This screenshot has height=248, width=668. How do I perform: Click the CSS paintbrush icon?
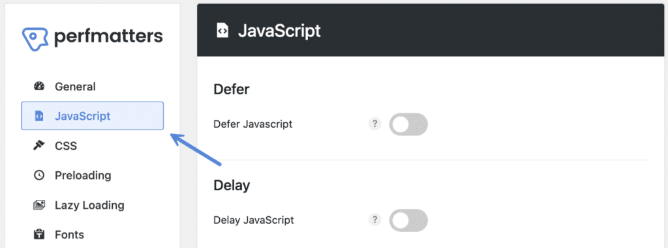pyautogui.click(x=39, y=146)
